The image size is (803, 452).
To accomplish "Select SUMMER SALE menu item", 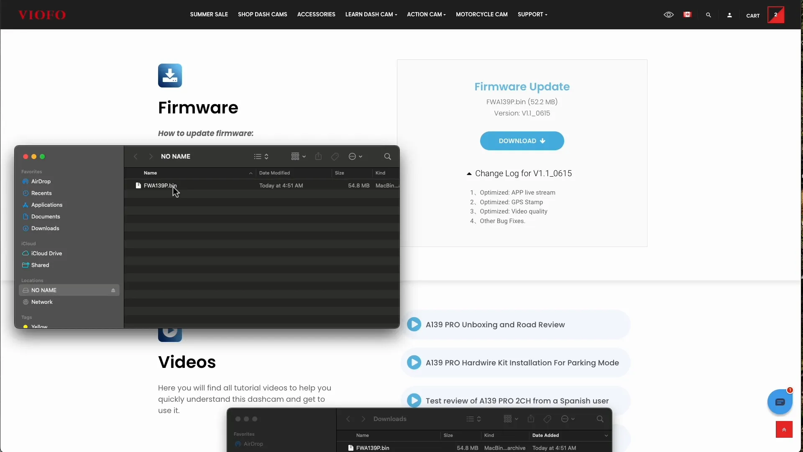I will coord(208,14).
